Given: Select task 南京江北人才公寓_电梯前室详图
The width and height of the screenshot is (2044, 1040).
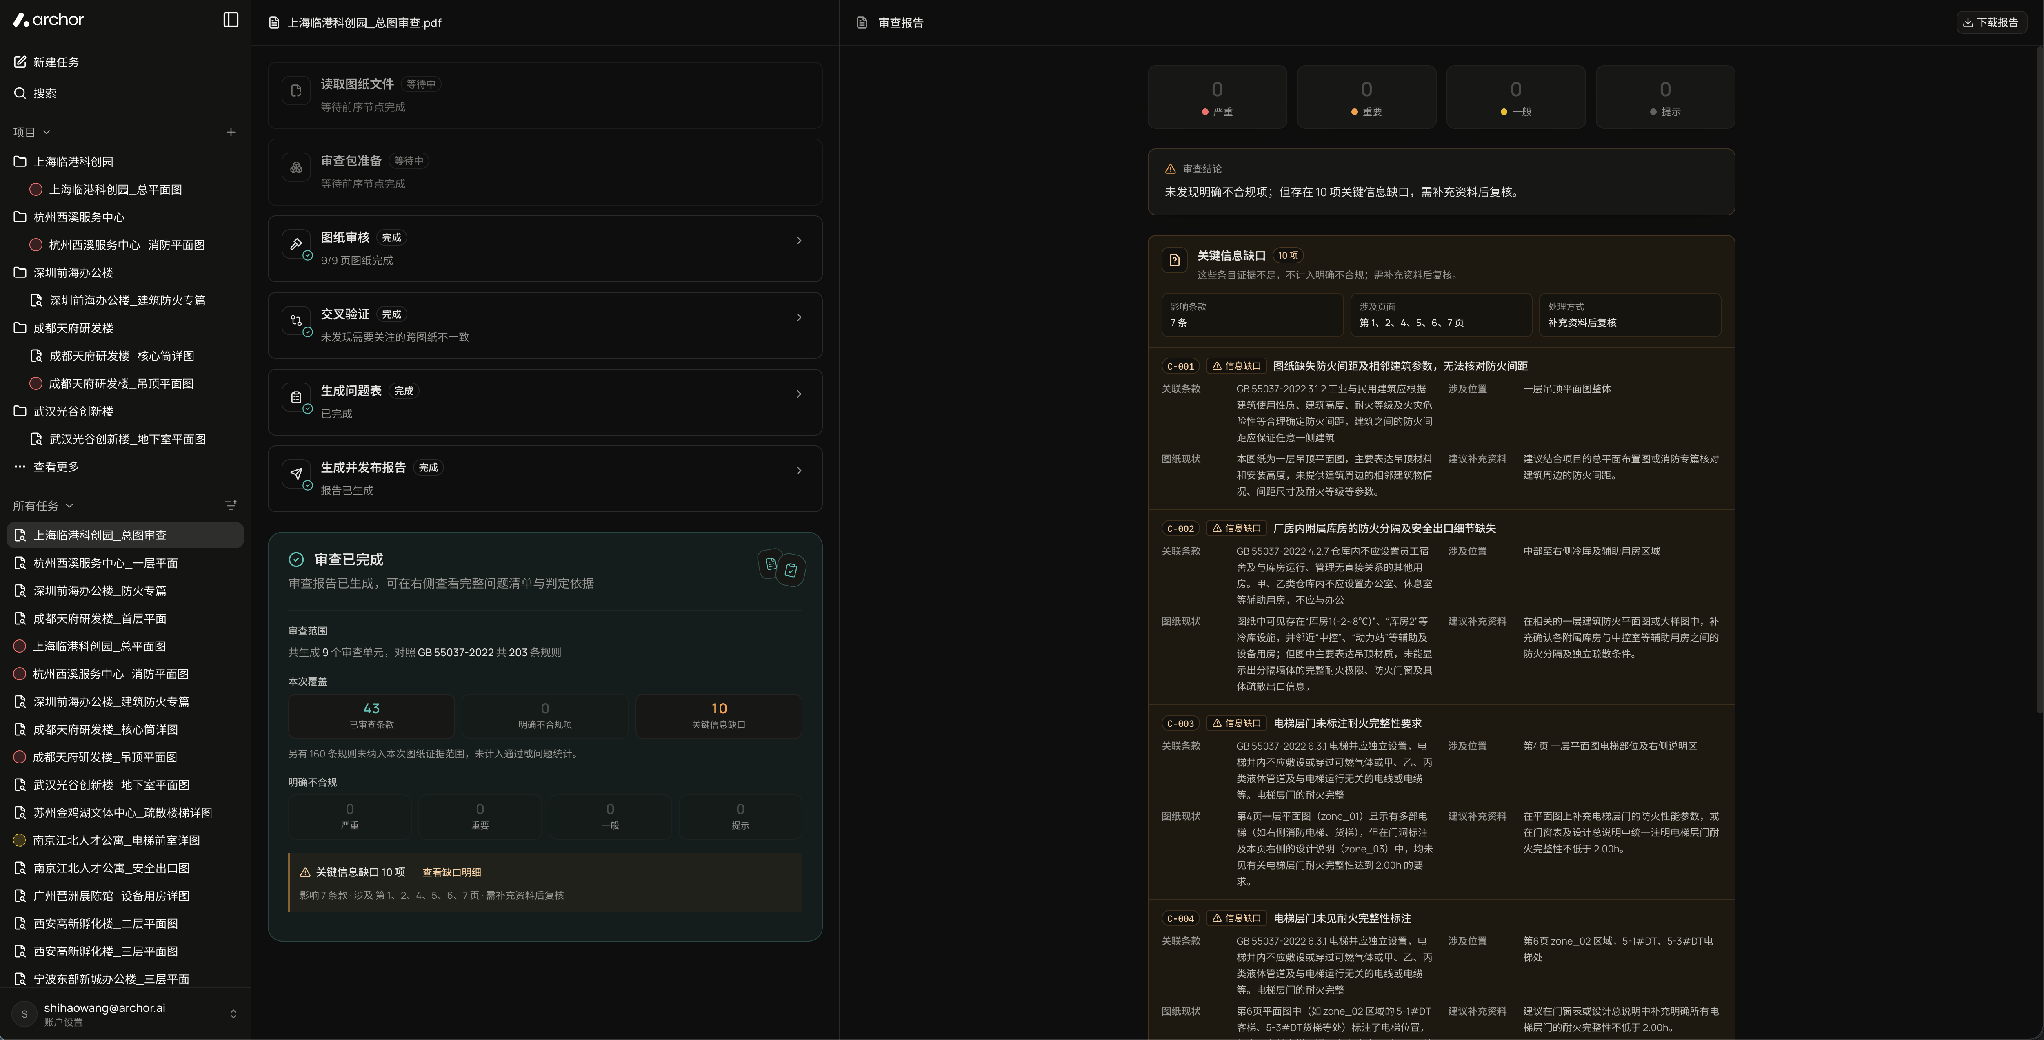Looking at the screenshot, I should click(125, 840).
